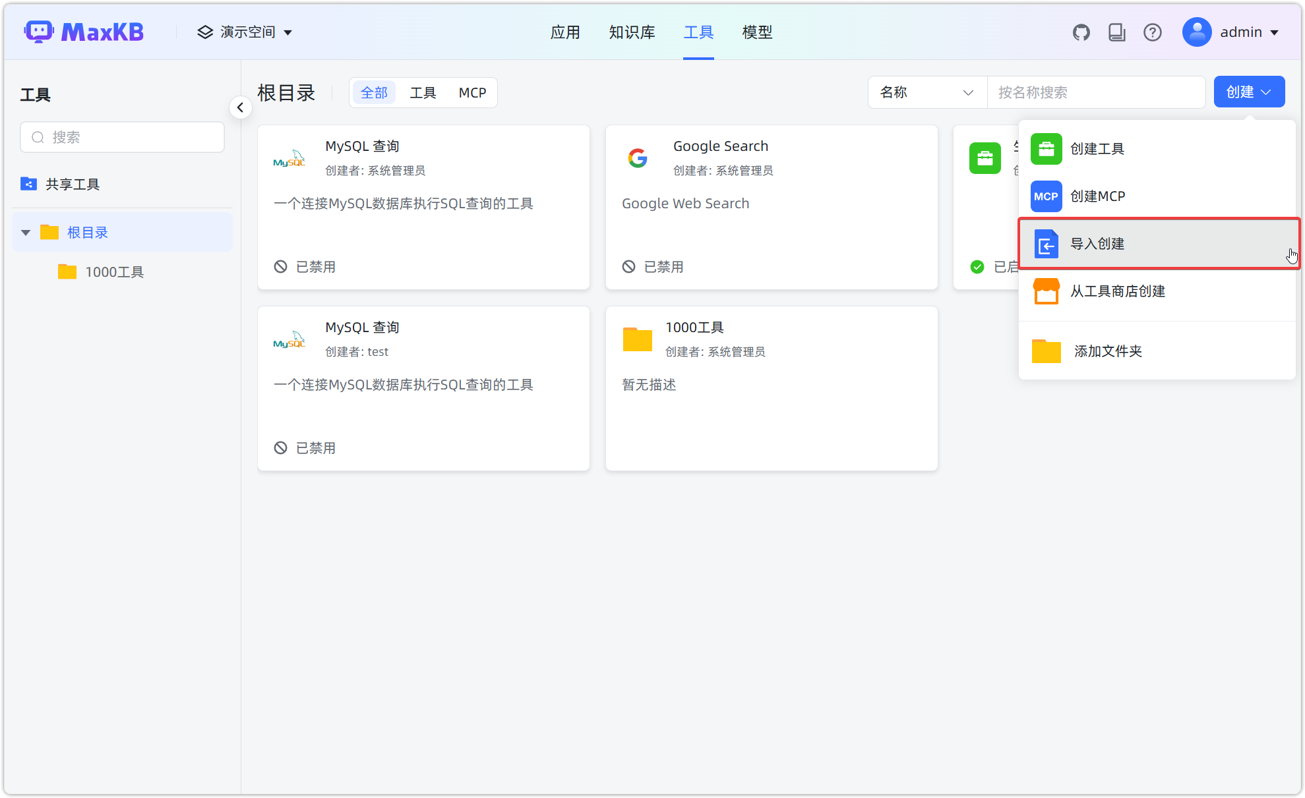The width and height of the screenshot is (1305, 798).
Task: Click the MySQL 查询 tool logo
Action: [289, 158]
